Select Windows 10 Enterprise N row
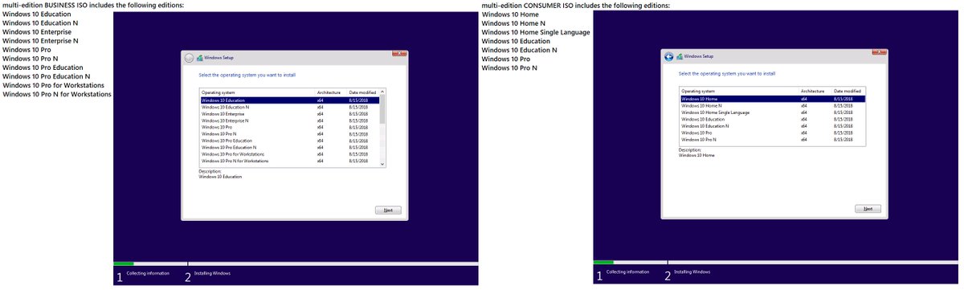 pos(289,120)
